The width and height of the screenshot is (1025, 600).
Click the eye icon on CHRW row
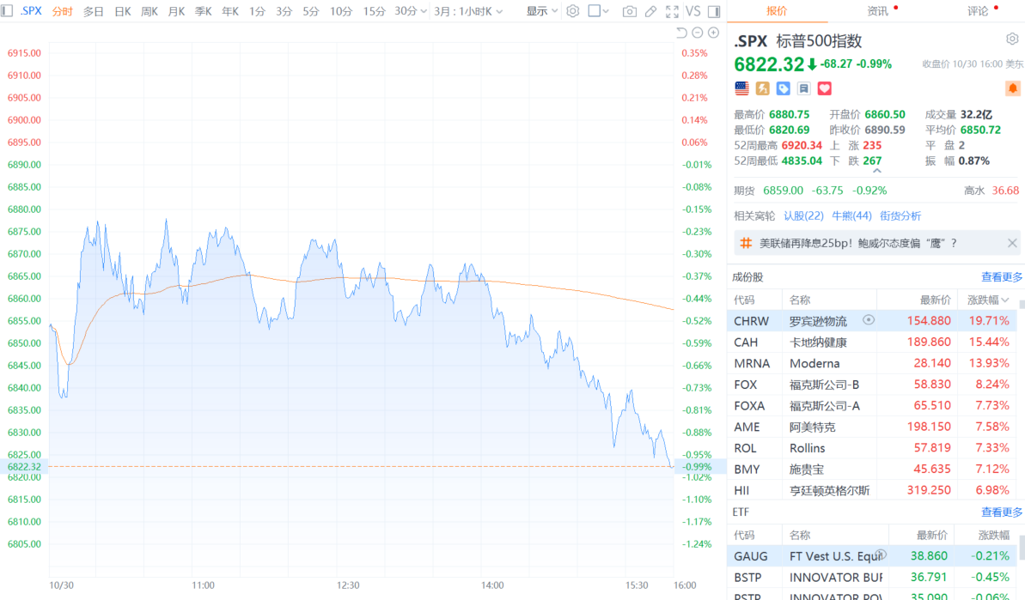[868, 320]
